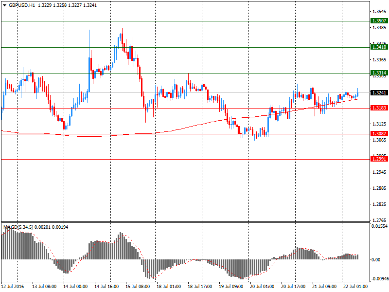Image resolution: width=389 pixels, height=292 pixels.
Task: Select the GBPUSD,H1 chart title text
Action: tap(22, 5)
